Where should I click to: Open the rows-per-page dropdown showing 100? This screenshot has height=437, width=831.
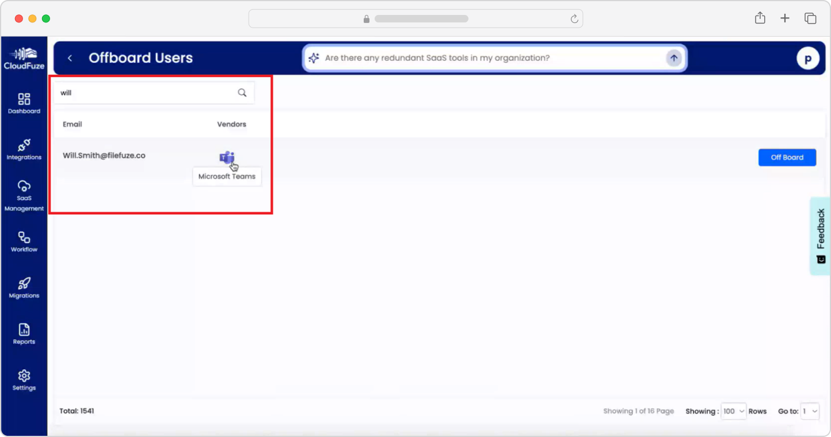pyautogui.click(x=733, y=411)
